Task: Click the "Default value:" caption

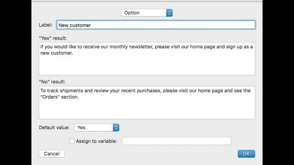Action: point(54,128)
